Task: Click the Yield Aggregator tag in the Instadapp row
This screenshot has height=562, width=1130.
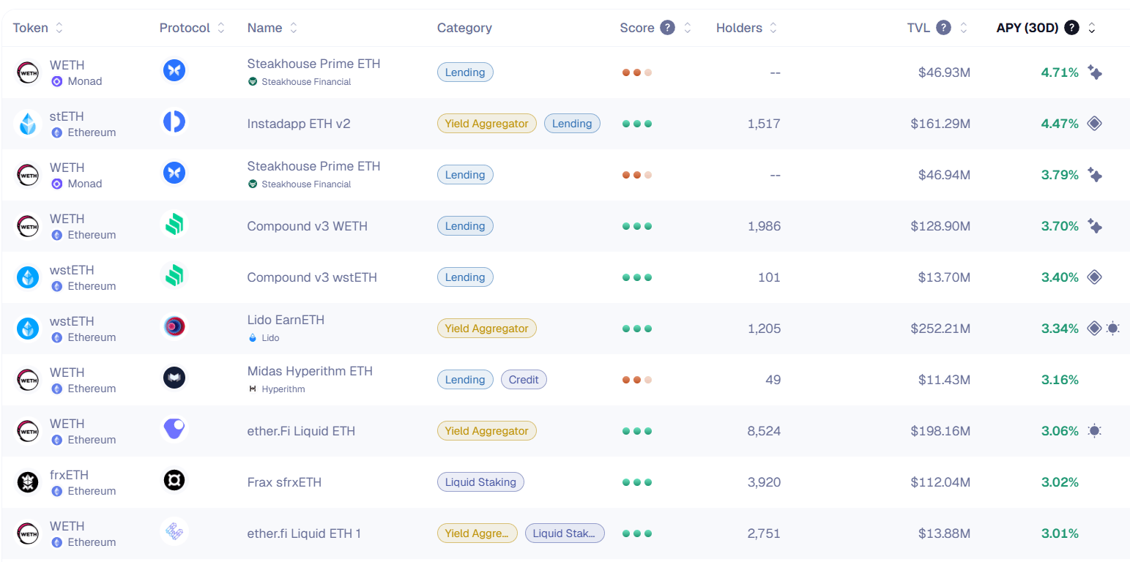Action: [487, 124]
